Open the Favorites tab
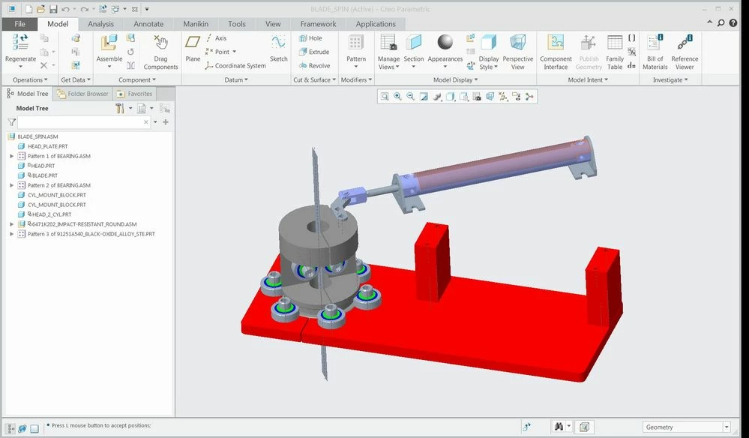The image size is (749, 438). [135, 94]
